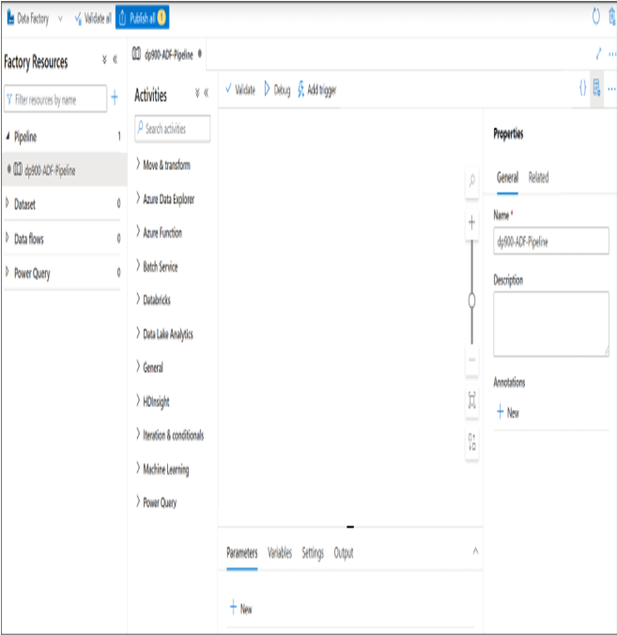This screenshot has height=635, width=617.
Task: Click the zoom to fit icon
Action: click(x=471, y=400)
